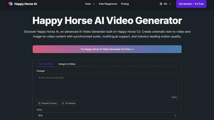The image size is (214, 120).
Task: Open the Free Playground page
Action: click(108, 4)
